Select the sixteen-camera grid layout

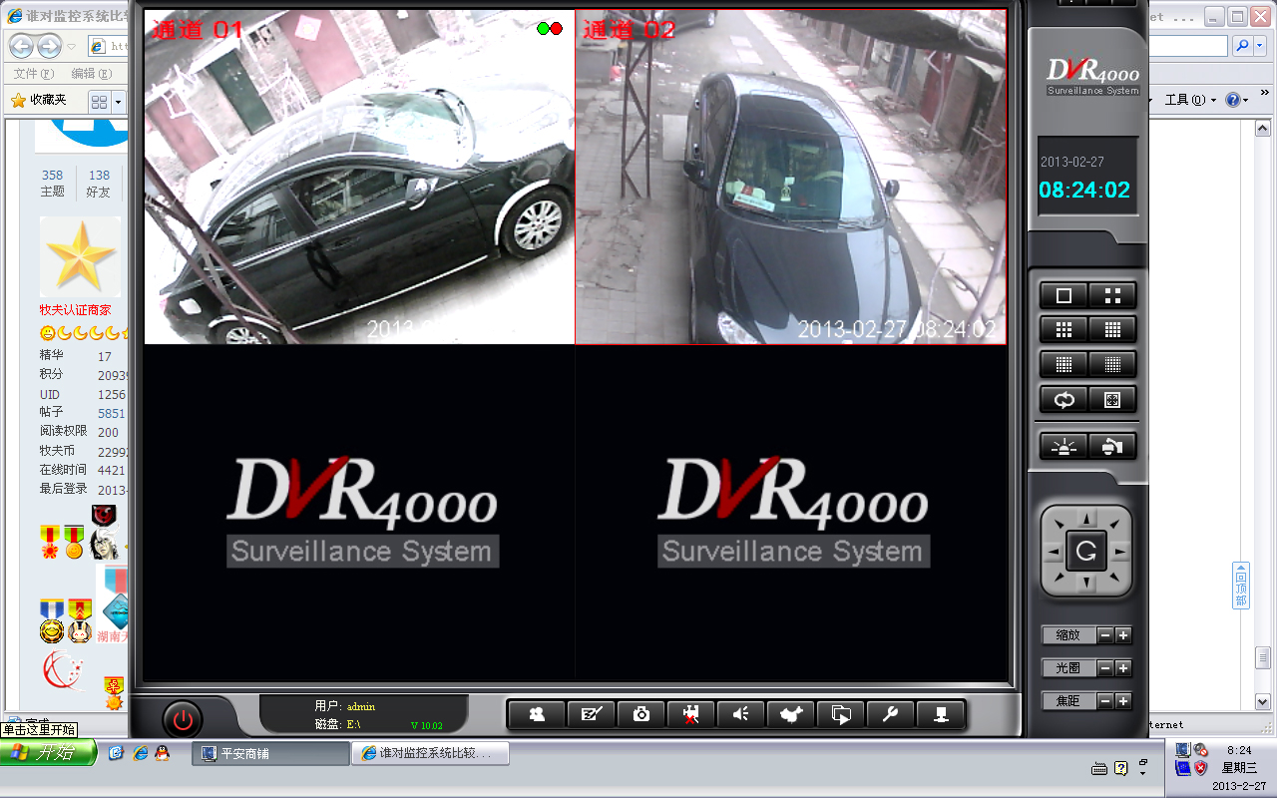[1112, 330]
